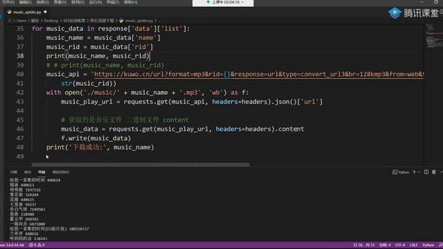The width and height of the screenshot is (443, 249).
Task: Open the 文件(F) menu
Action: click(x=8, y=2)
